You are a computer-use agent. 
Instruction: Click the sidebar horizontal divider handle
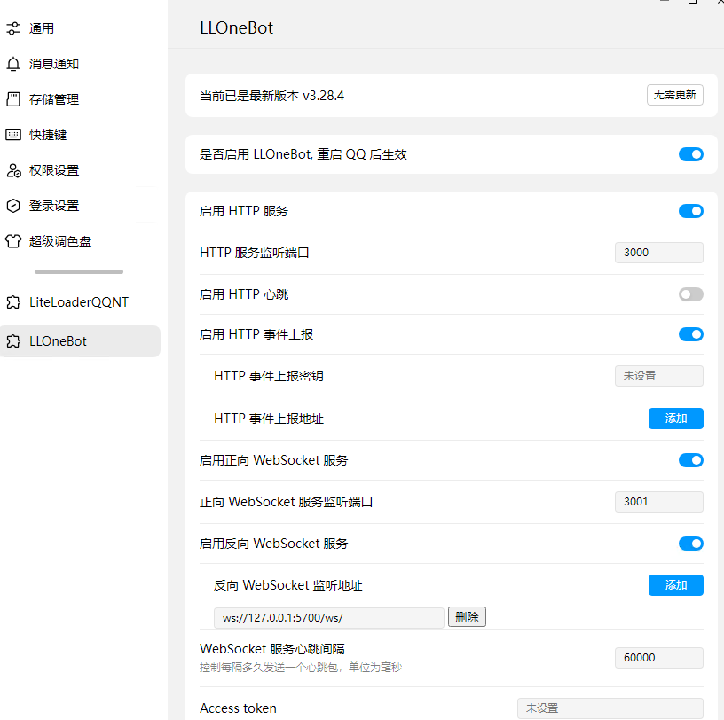[79, 272]
